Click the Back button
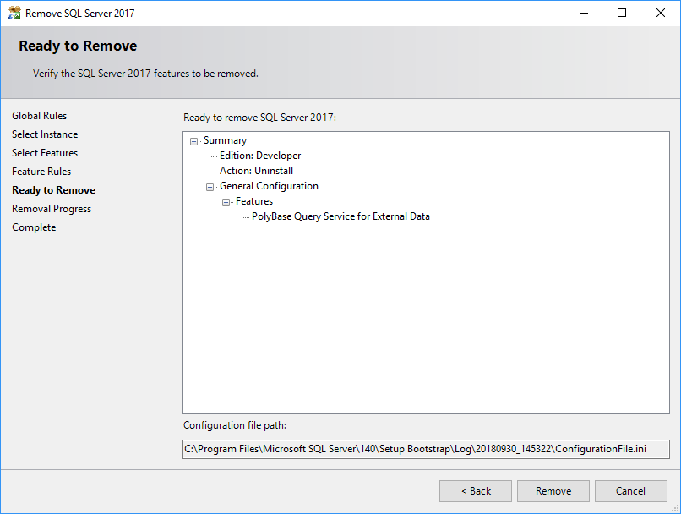This screenshot has width=681, height=514. click(475, 491)
